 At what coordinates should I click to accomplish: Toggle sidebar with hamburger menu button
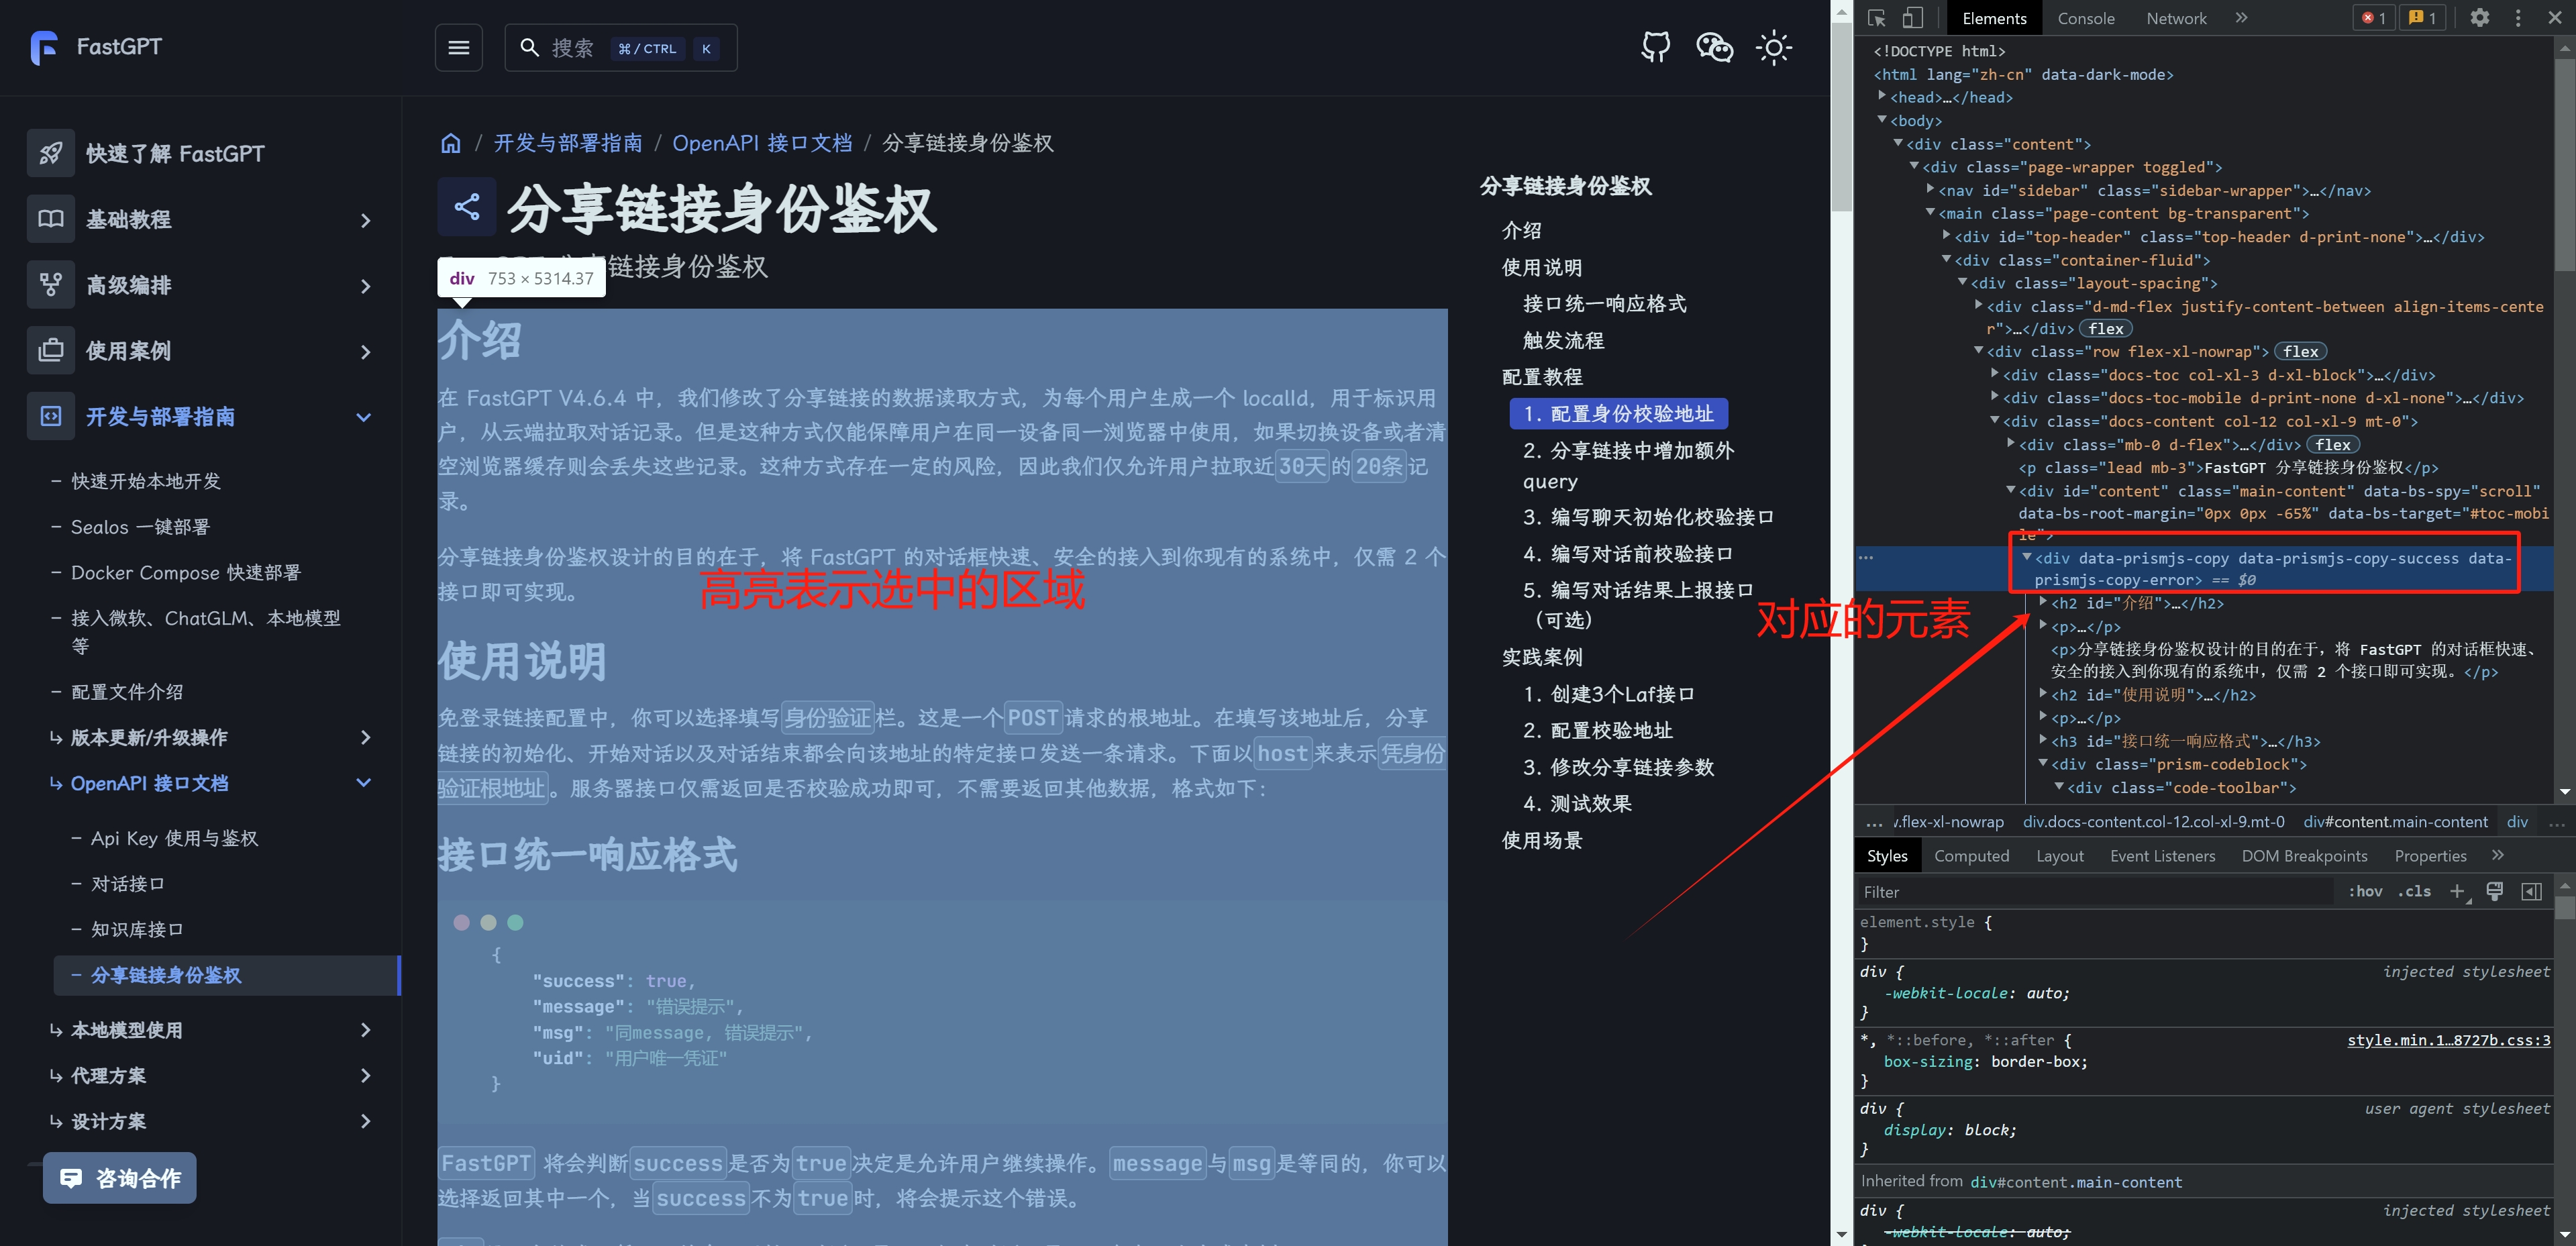pos(459,48)
